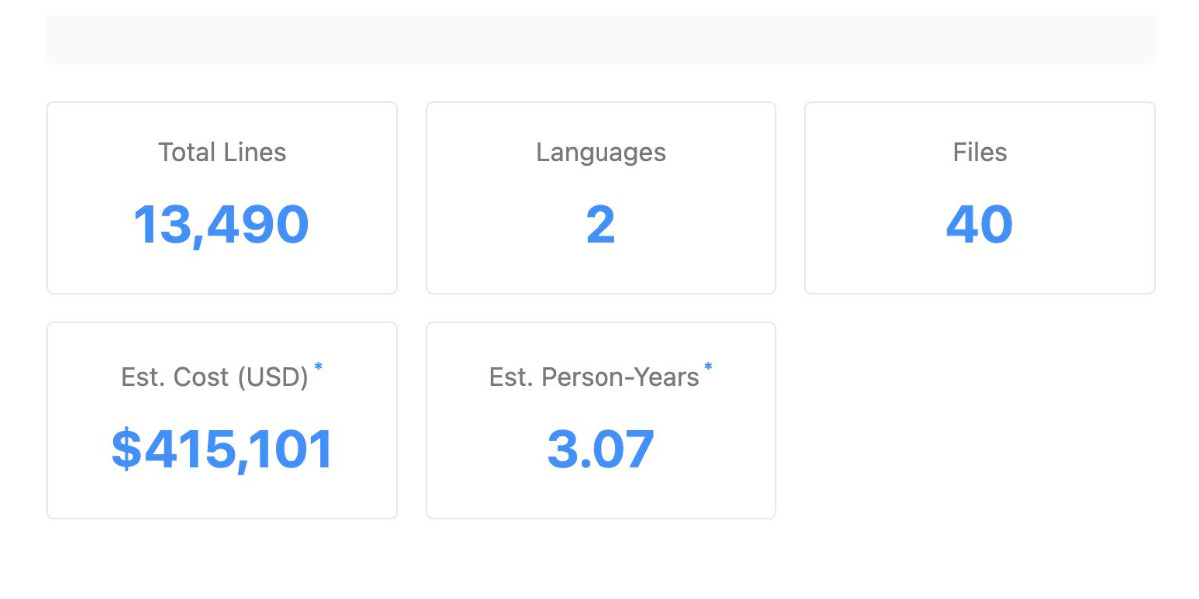Viewport: 1199px width, 599px height.
Task: Click the gray bar above the cards
Action: [600, 39]
